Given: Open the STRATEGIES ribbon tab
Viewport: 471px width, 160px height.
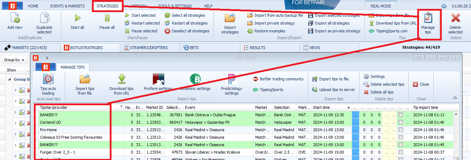Looking at the screenshot, I should coord(108,6).
